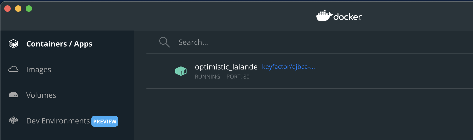Go to the Volumes section label

click(41, 95)
